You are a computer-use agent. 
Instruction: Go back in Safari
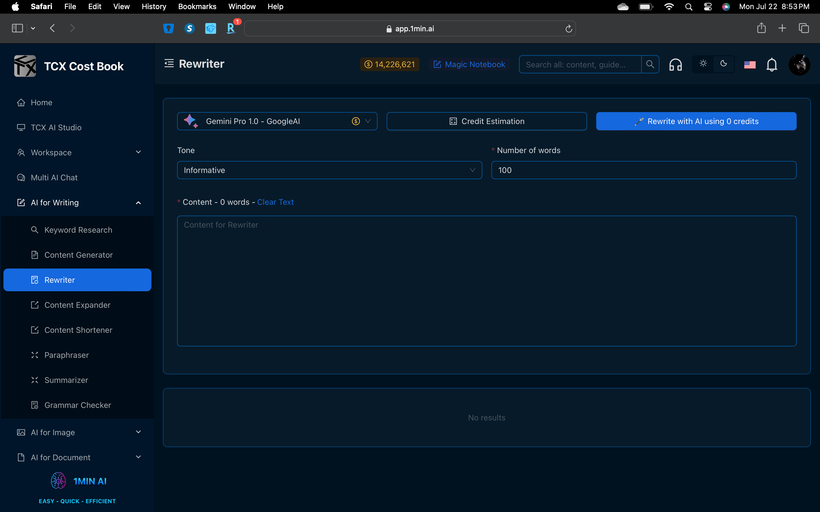[x=52, y=28]
